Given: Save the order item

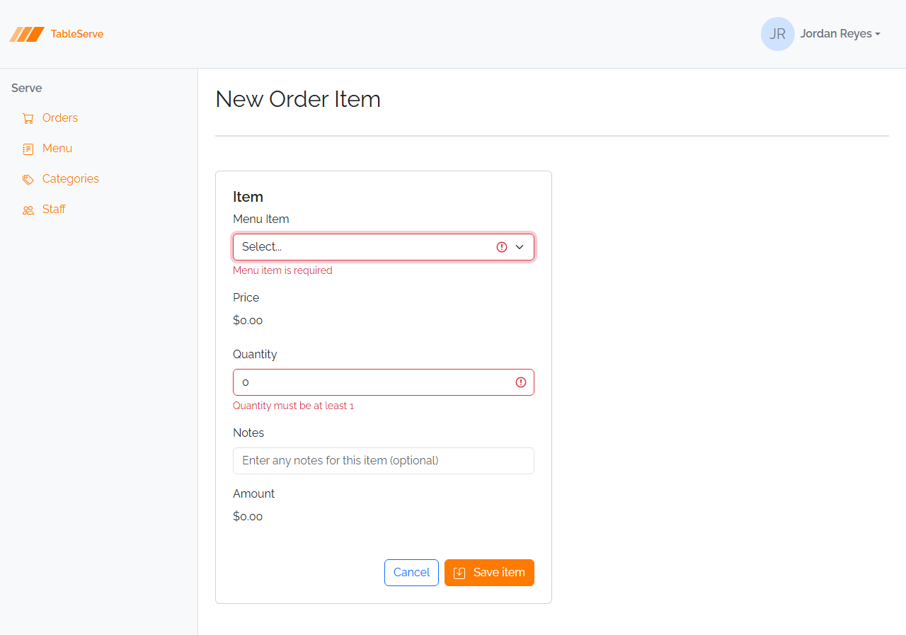Looking at the screenshot, I should [489, 573].
